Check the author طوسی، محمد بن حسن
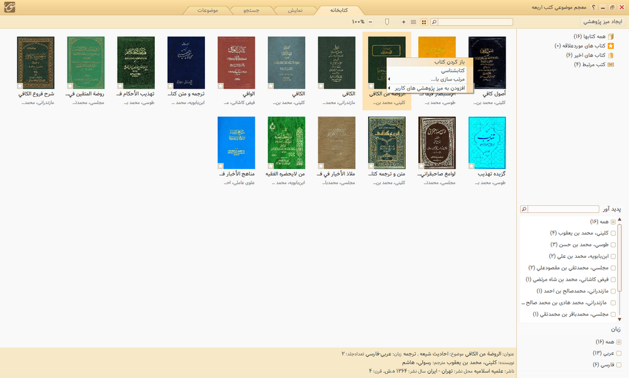 tap(613, 245)
